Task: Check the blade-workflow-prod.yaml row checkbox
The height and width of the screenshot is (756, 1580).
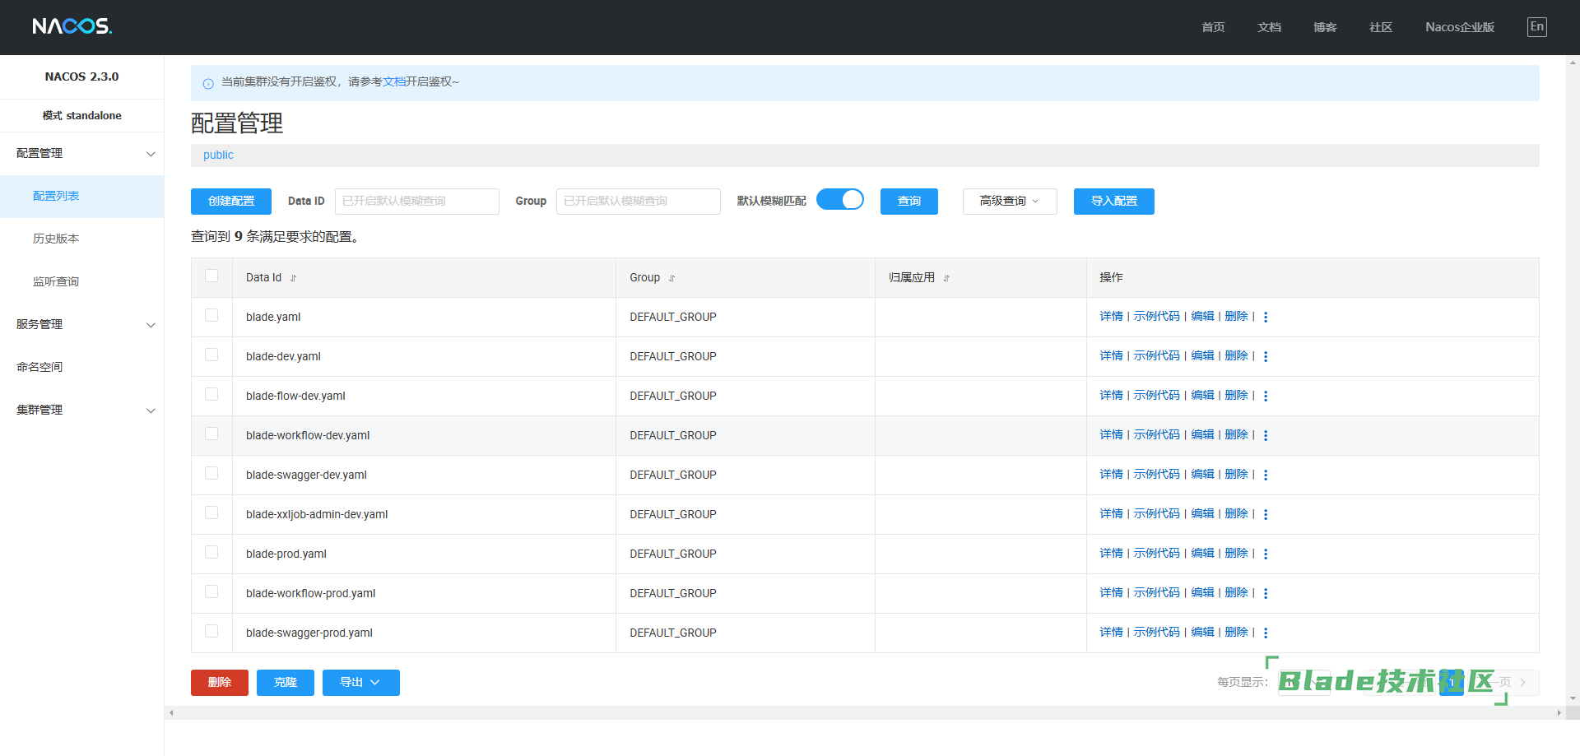Action: click(x=211, y=591)
